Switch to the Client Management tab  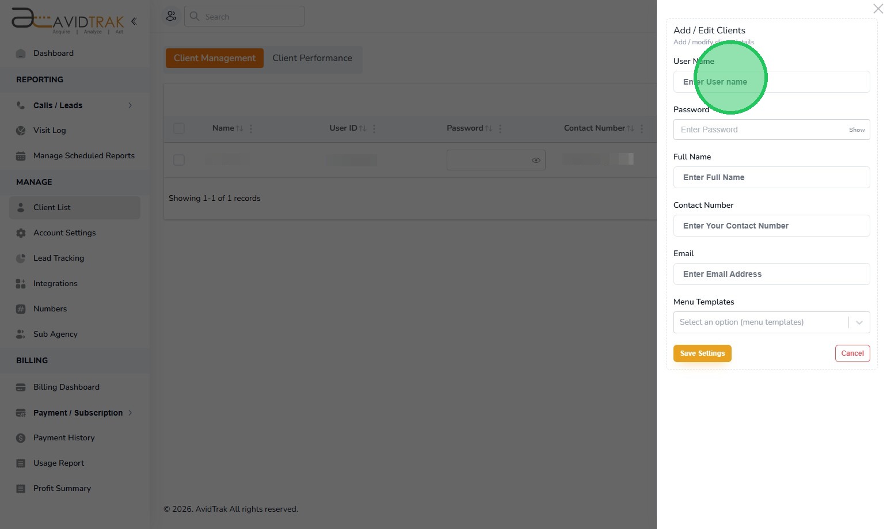215,58
